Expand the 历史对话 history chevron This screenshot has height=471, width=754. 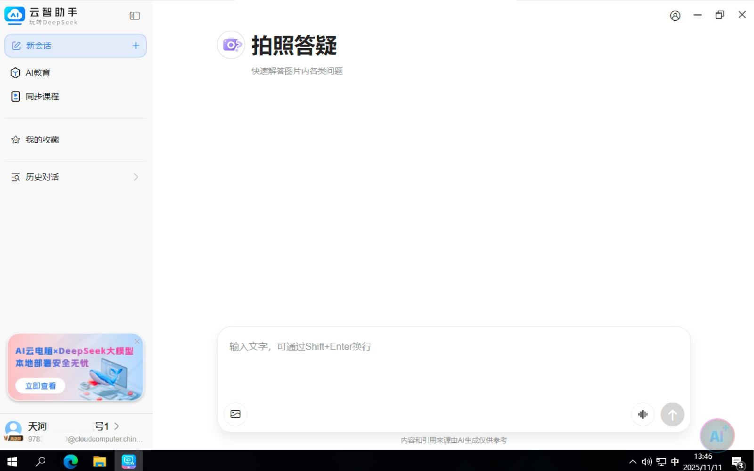coord(136,177)
